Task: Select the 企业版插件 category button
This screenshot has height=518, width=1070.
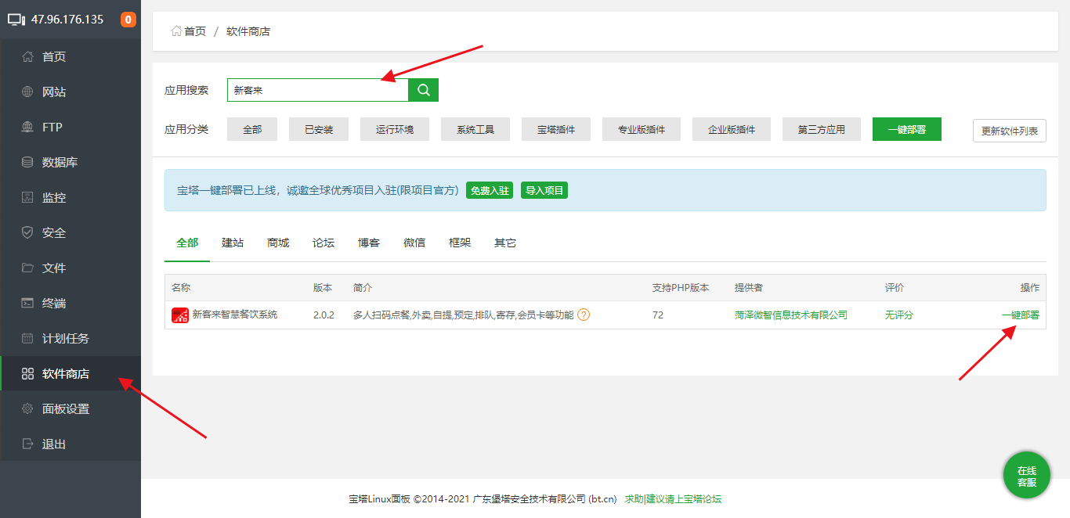Action: click(732, 129)
